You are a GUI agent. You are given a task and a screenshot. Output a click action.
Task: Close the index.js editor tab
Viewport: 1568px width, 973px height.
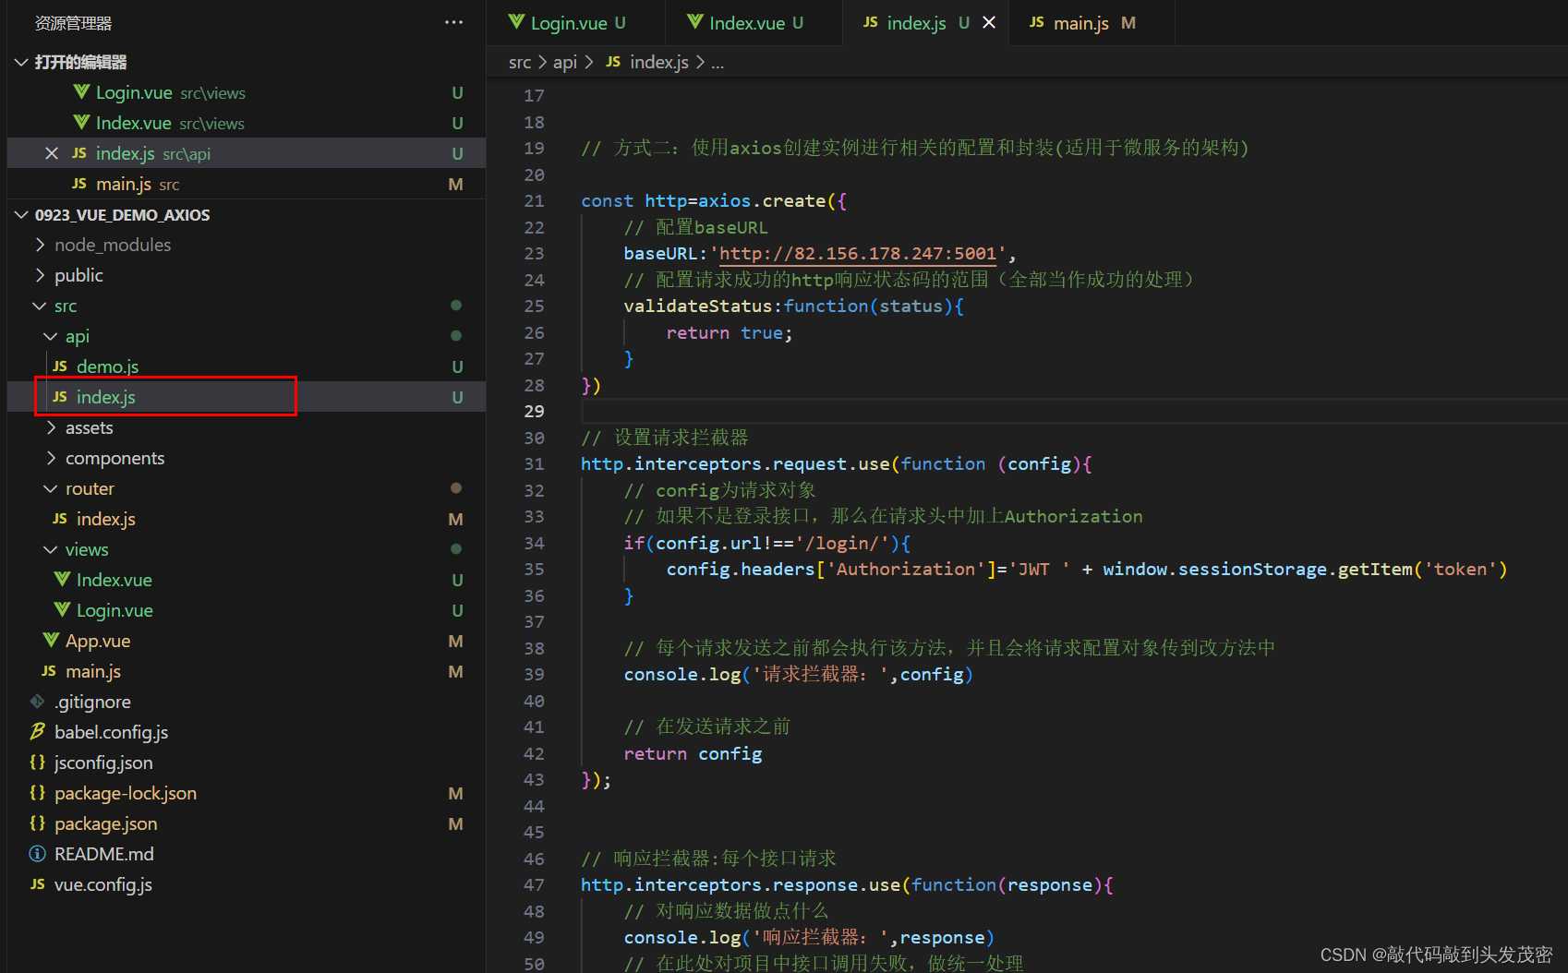click(x=989, y=22)
